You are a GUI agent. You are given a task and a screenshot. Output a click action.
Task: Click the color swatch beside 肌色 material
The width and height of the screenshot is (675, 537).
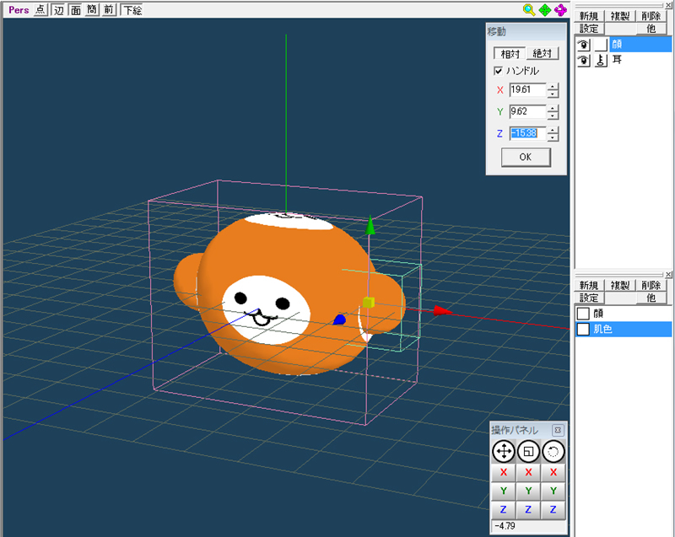point(583,330)
